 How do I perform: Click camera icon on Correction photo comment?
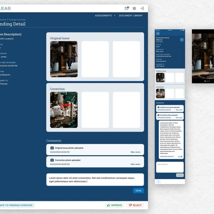52,160
